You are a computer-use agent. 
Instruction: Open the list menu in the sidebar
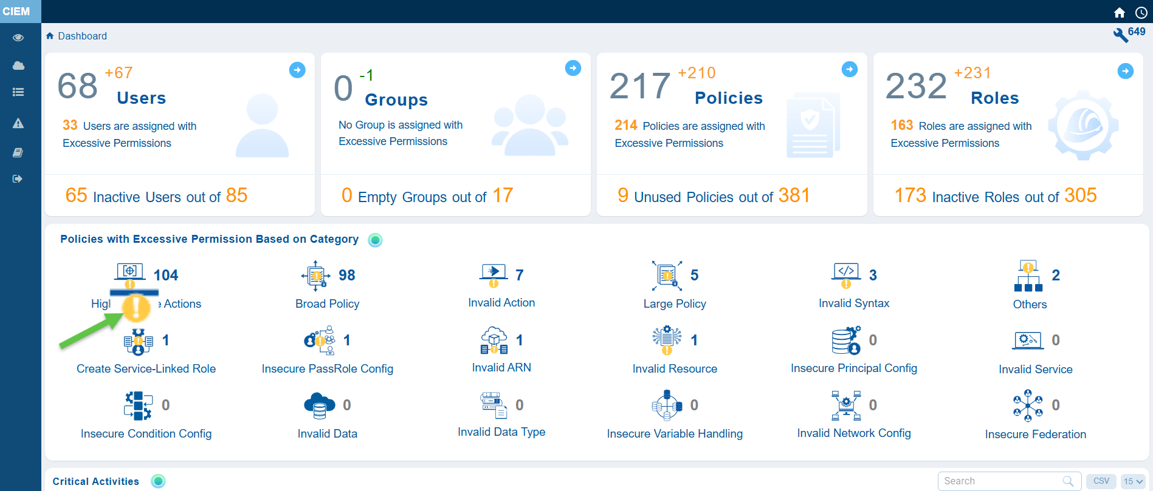18,92
